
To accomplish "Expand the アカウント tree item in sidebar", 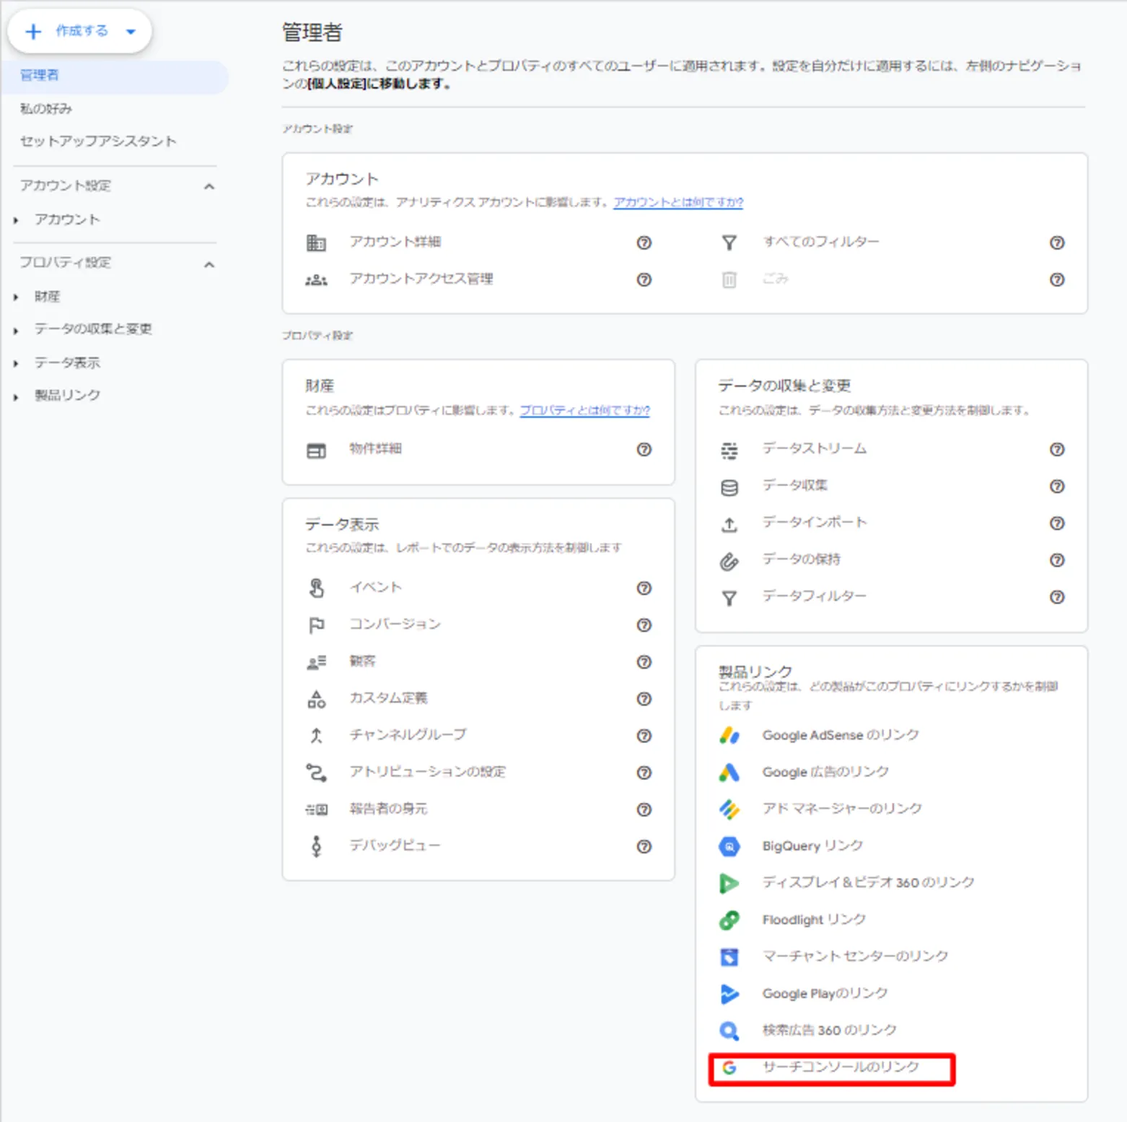I will coord(16,220).
